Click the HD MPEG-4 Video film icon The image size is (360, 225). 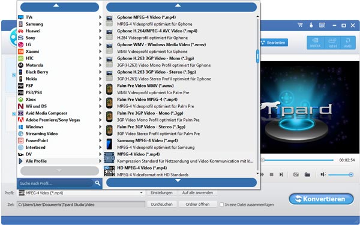tap(109, 171)
